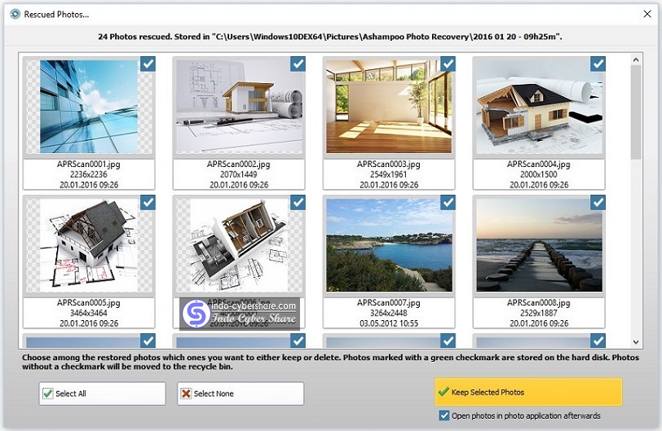Click the Select All button

pos(102,394)
